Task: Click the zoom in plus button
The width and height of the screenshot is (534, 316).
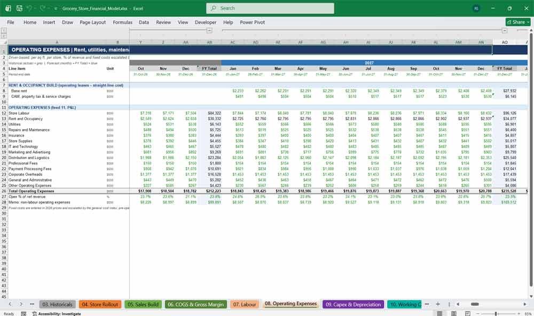Action: (x=519, y=314)
